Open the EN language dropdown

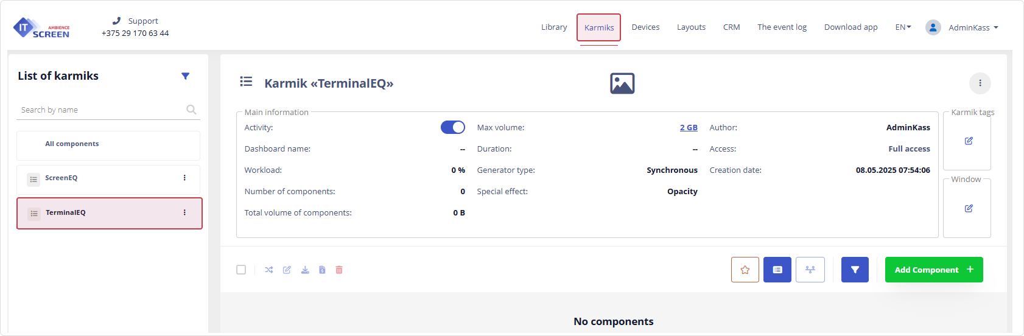903,27
